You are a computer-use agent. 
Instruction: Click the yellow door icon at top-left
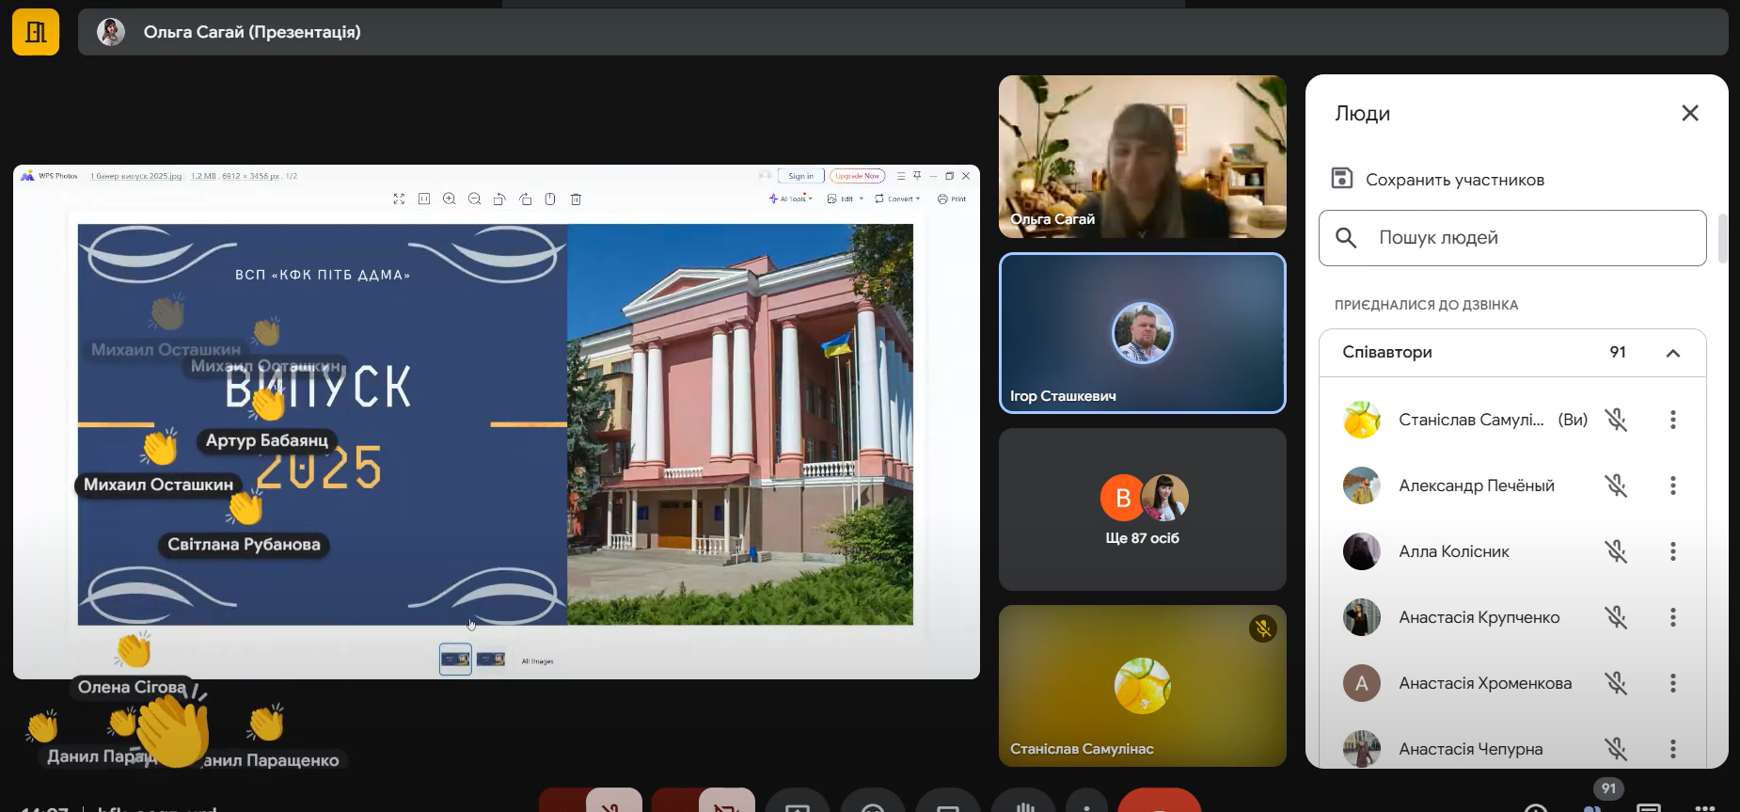(36, 32)
